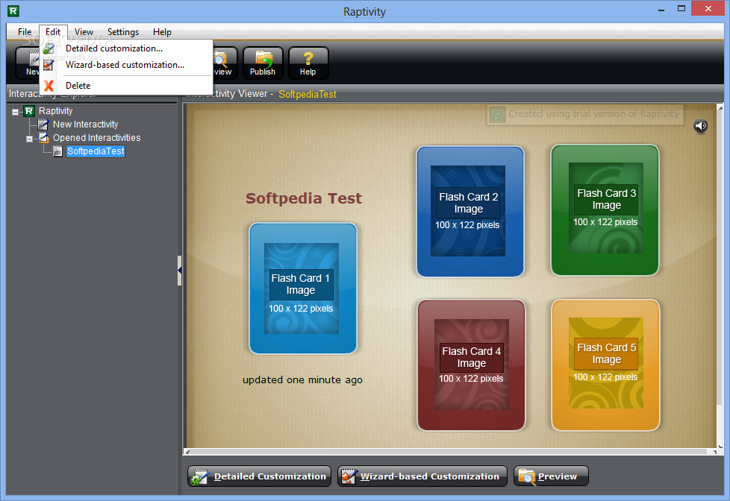Click Flash Card 1 Image card
This screenshot has width=730, height=501.
pos(302,289)
